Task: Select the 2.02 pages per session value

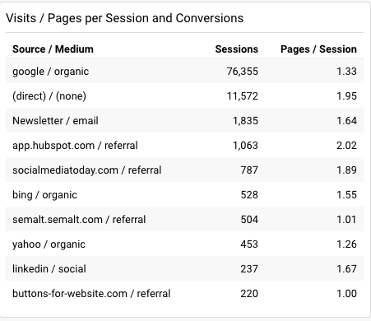Action: pyautogui.click(x=346, y=146)
